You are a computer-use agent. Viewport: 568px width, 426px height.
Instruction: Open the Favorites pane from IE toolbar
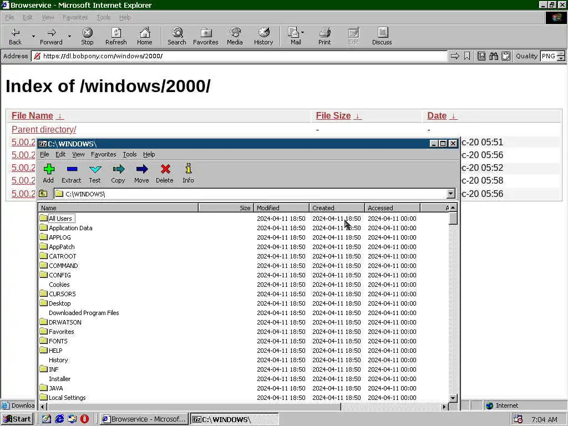click(206, 36)
